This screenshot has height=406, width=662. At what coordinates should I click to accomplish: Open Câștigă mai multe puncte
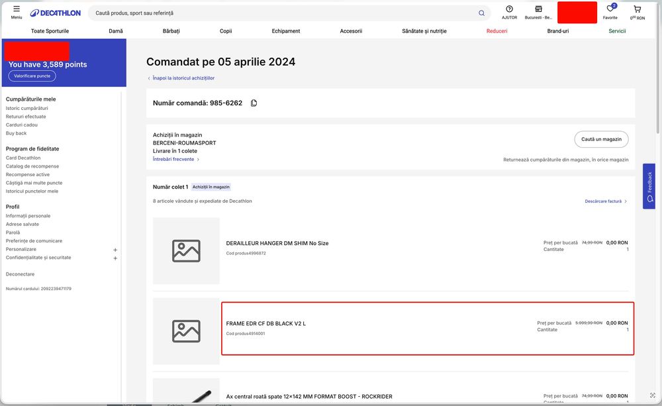coord(34,183)
